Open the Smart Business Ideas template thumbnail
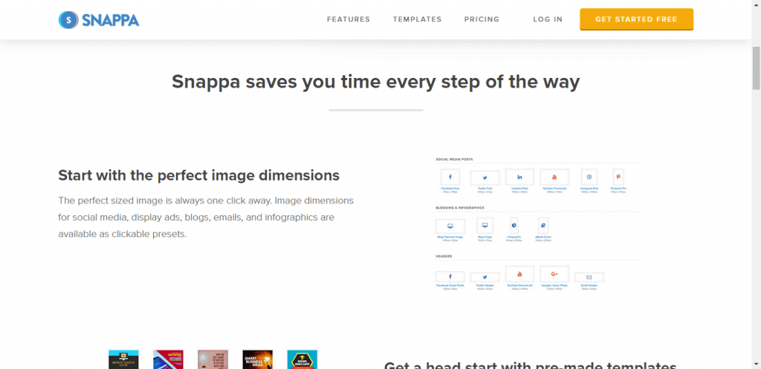761x369 pixels. coord(258,359)
